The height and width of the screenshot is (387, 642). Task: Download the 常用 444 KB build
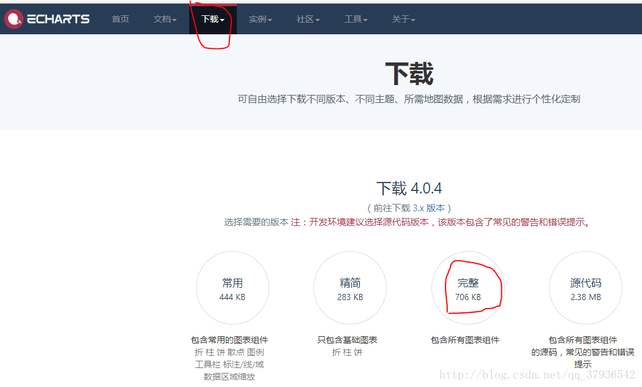(233, 288)
